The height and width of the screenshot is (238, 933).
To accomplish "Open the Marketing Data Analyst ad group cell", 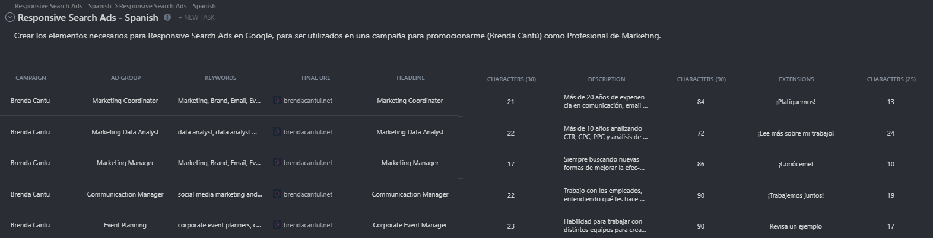I will [x=125, y=132].
